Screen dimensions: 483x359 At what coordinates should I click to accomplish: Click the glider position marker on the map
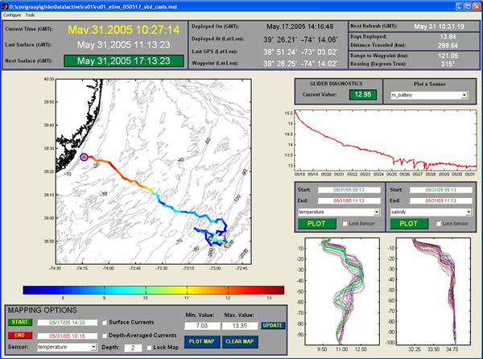click(x=85, y=158)
